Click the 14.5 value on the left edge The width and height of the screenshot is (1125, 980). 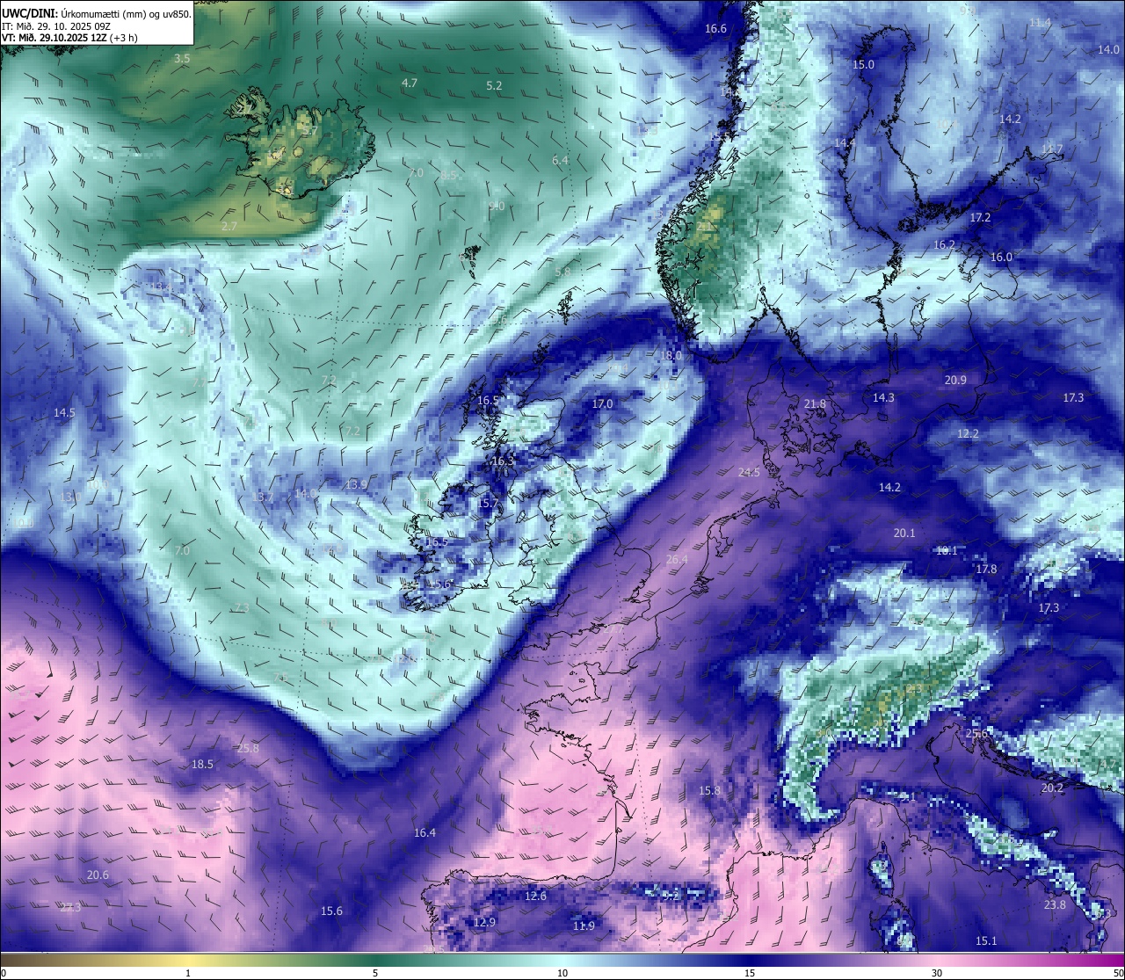point(64,412)
